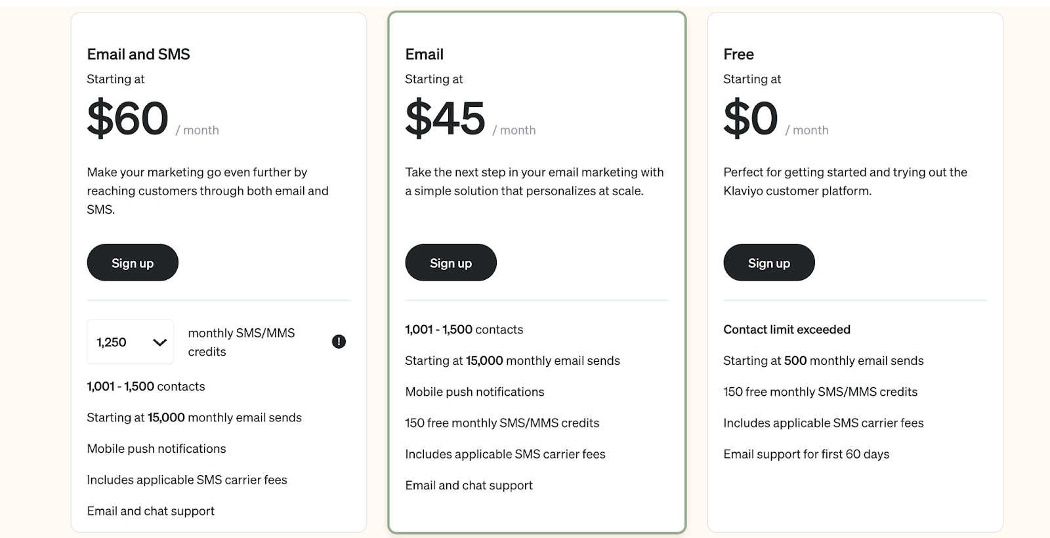1050x538 pixels.
Task: Open the 1,250 SMS credits dropdown
Action: pyautogui.click(x=130, y=342)
